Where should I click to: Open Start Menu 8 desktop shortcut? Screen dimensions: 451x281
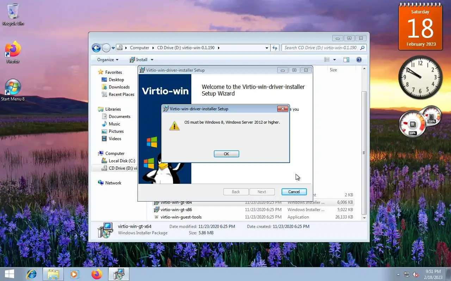(x=13, y=90)
